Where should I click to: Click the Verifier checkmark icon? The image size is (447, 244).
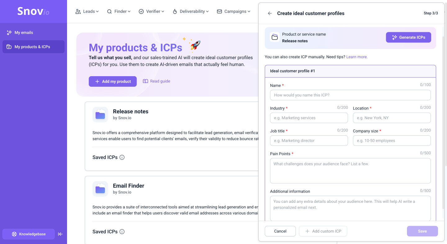141,11
